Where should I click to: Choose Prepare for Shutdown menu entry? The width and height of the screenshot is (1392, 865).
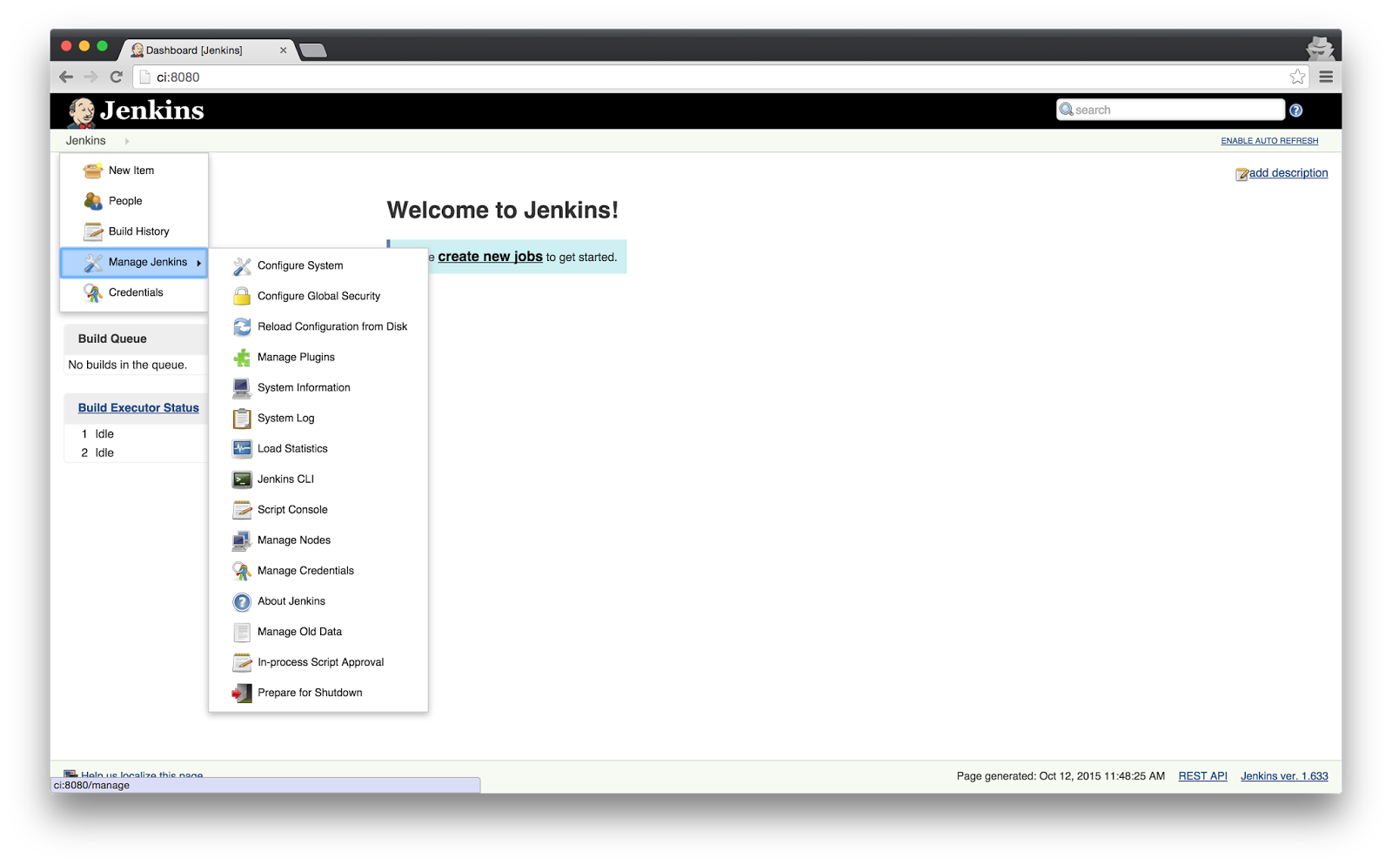point(310,693)
